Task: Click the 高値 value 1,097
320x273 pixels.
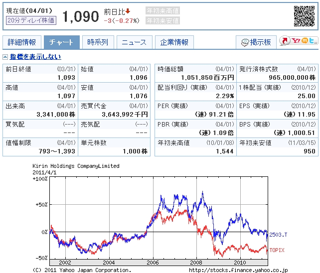Action: [x=66, y=96]
